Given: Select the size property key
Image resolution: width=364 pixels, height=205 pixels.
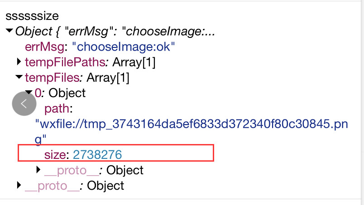Looking at the screenshot, I should pyautogui.click(x=55, y=154).
